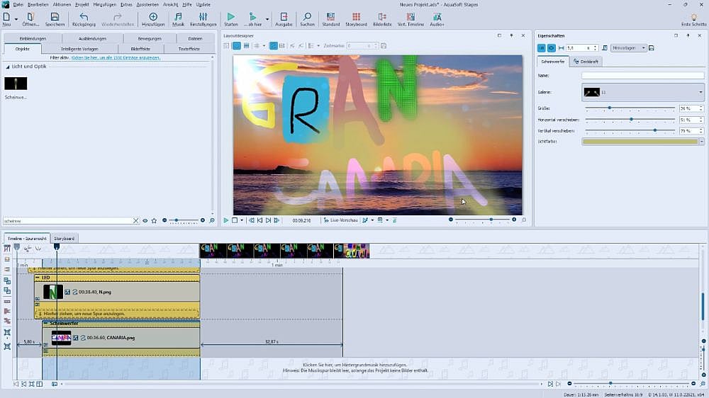Start playback with the Starten button
This screenshot has height=398, width=709.
[230, 17]
